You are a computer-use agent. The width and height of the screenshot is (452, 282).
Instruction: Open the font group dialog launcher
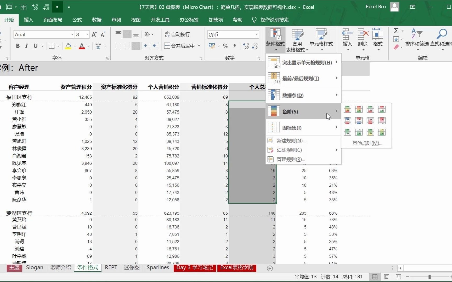pos(107,58)
